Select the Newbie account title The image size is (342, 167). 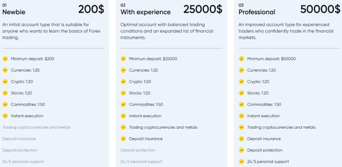point(14,12)
